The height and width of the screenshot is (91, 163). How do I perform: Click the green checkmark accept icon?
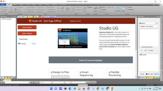[x=31, y=82]
